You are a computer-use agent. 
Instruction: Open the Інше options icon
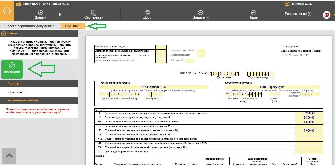(254, 13)
